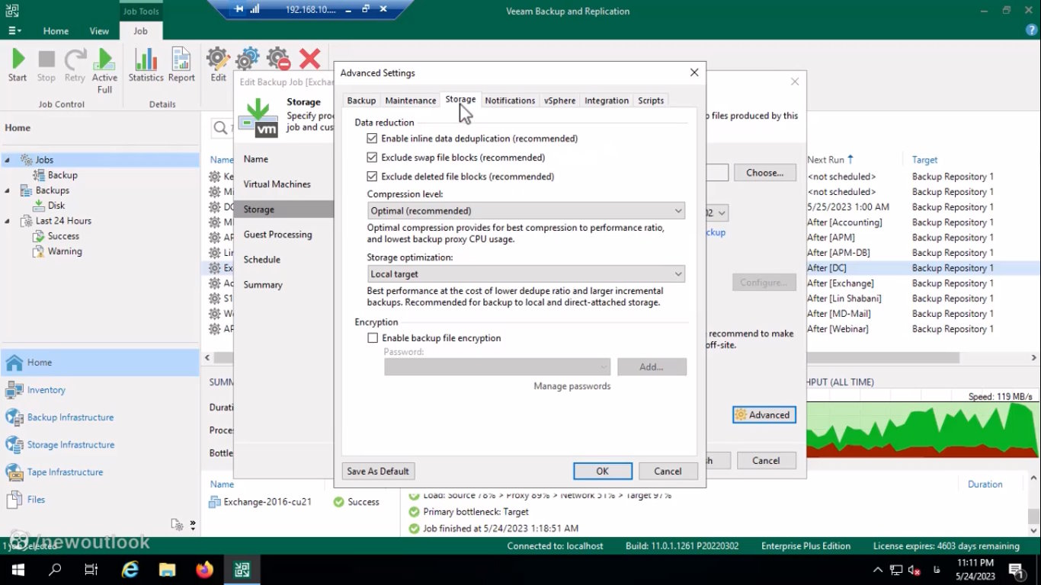
Task: Open File Explorer from taskbar
Action: 168,570
